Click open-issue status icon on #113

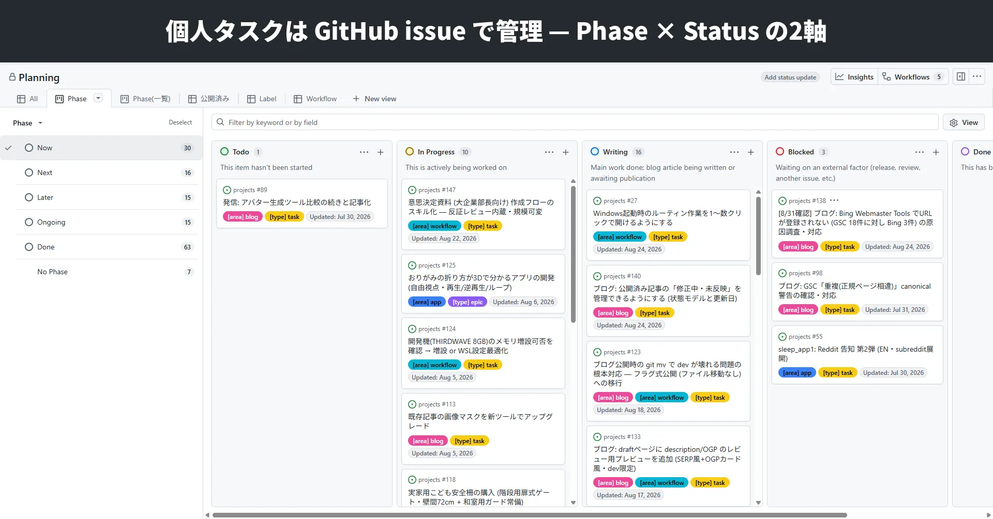point(412,404)
